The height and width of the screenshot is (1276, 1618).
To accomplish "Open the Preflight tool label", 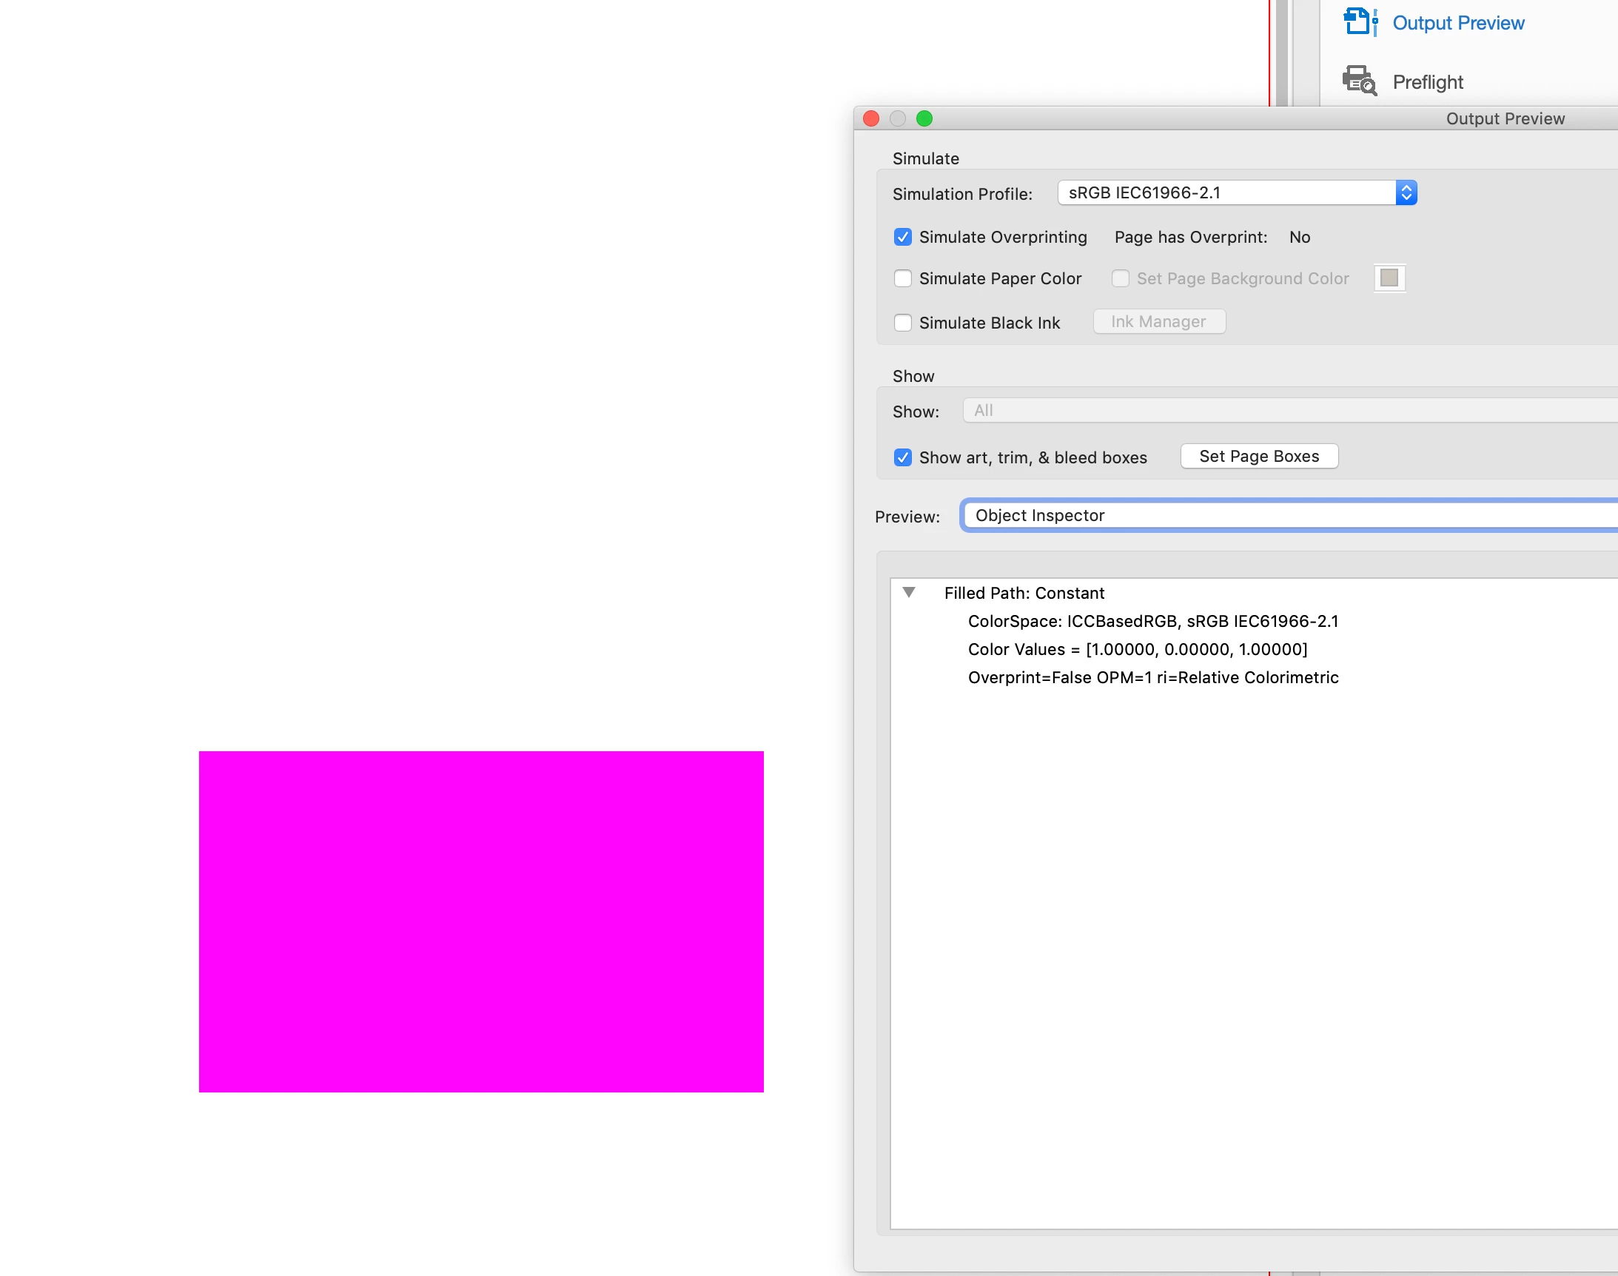I will (x=1428, y=82).
